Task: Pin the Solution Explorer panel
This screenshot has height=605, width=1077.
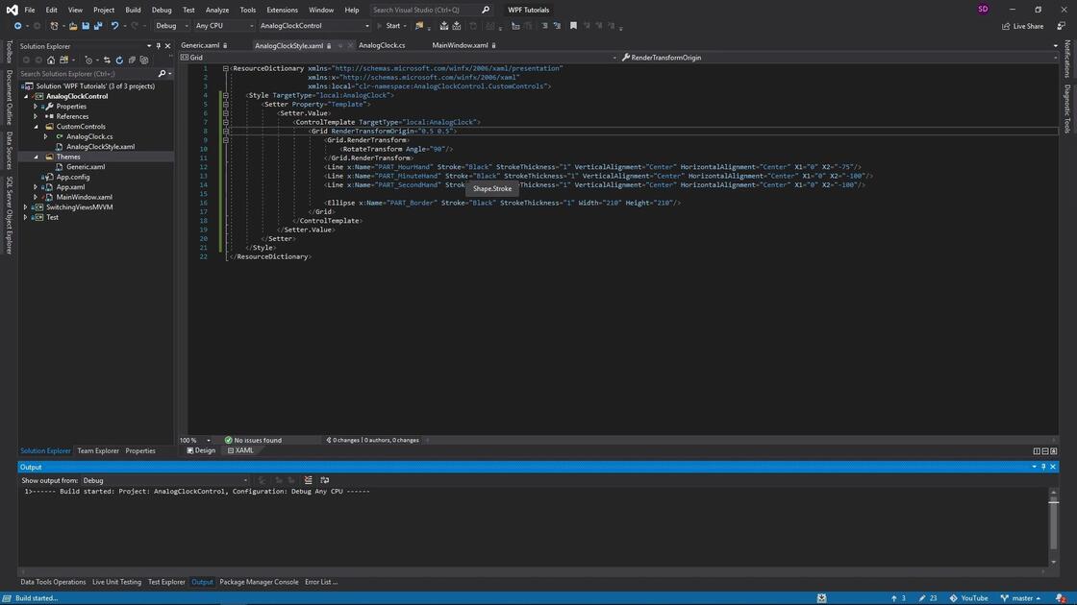Action: (x=158, y=46)
